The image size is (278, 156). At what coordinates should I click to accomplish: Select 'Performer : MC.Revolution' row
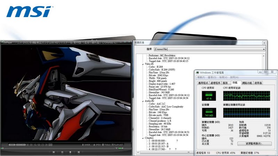pyautogui.click(x=162, y=55)
